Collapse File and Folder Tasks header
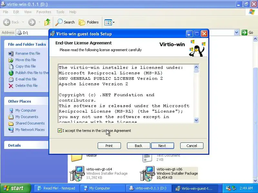The height and width of the screenshot is (193, 258). 26,44
